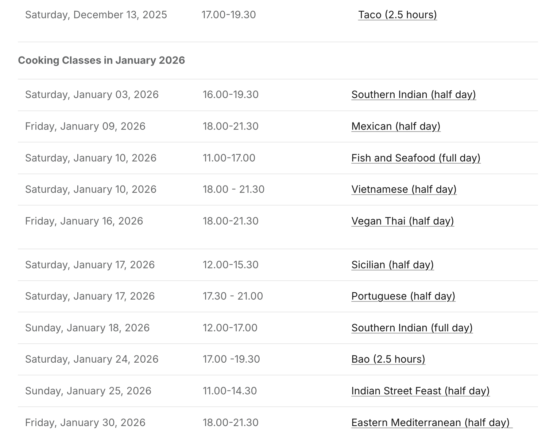
Task: Click the Sicilian (half day) class link
Action: pos(392,265)
